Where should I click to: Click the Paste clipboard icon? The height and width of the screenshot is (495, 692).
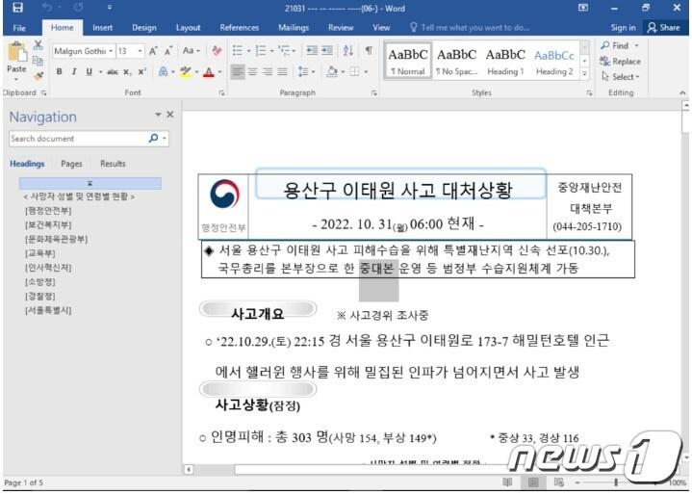click(16, 52)
